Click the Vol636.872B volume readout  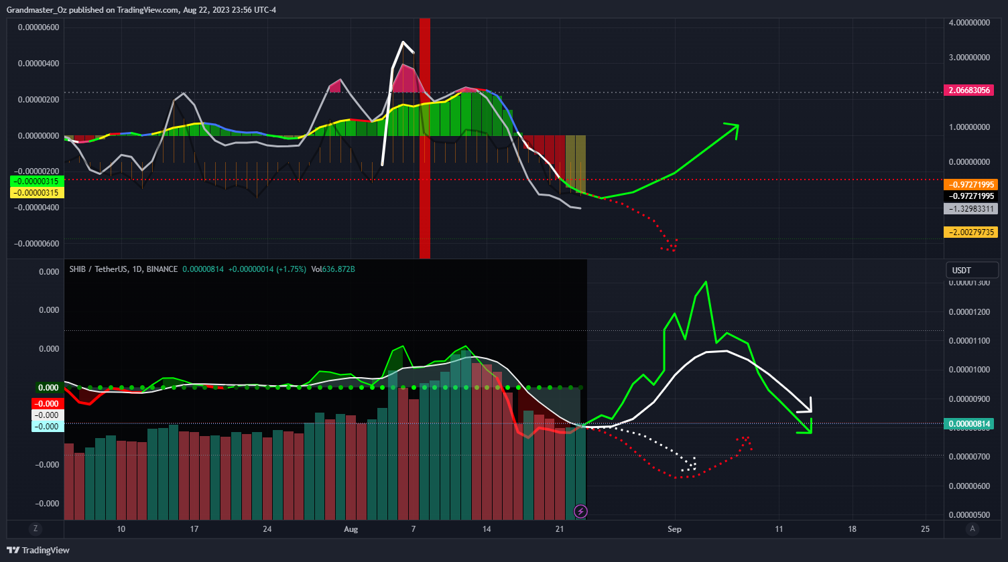333,269
